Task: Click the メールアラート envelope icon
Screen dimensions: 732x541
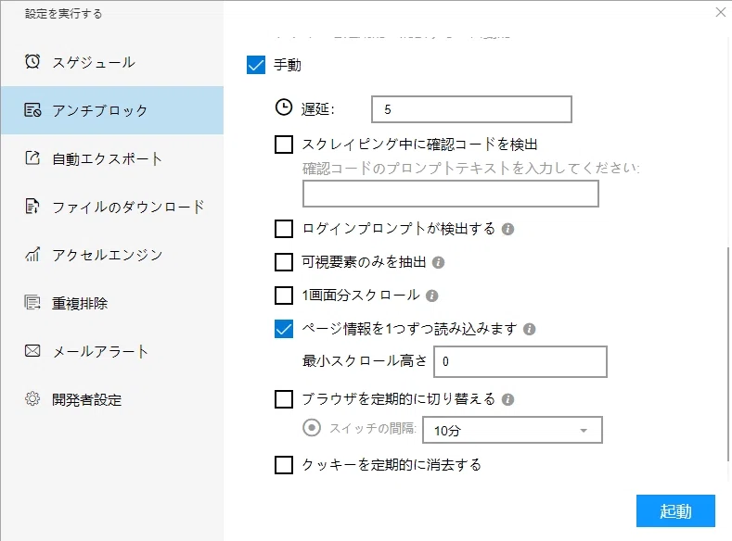Action: tap(32, 350)
